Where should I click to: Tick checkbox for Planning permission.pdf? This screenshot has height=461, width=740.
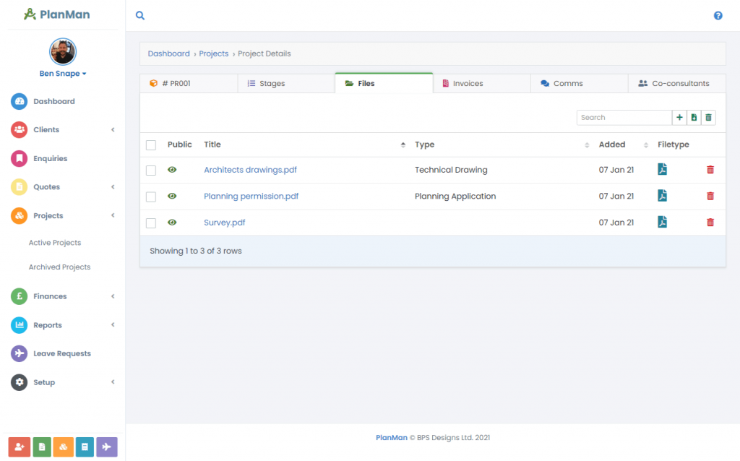151,197
